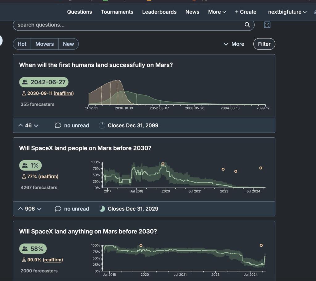Downvote the SpaceX land people question
Viewport: 316px width, 281px height.
click(39, 209)
